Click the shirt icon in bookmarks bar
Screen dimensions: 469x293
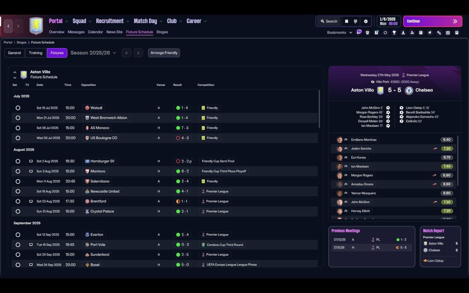368,33
